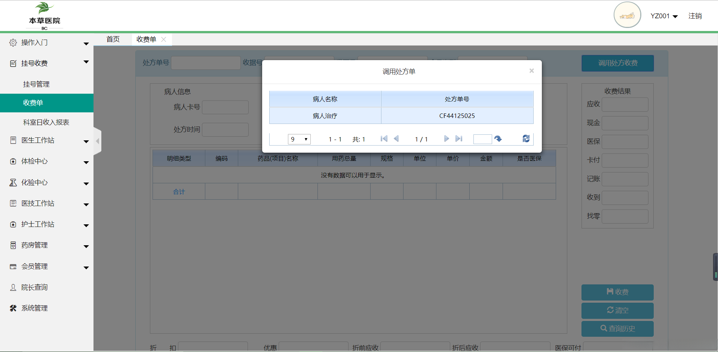Close the 收费单 tab
The image size is (718, 352).
[x=163, y=39]
